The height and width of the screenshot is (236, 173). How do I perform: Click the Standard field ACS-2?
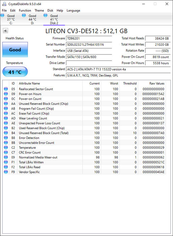tap(118, 69)
